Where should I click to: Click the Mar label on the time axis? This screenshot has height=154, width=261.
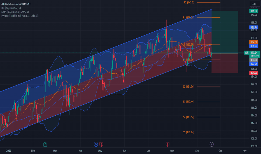click(x=55, y=151)
